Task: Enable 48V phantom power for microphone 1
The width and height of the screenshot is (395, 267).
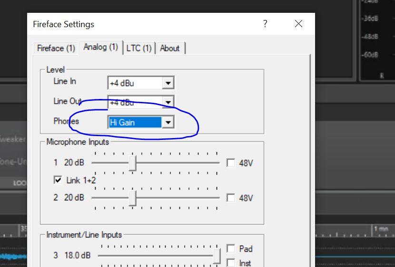Action: (231, 163)
